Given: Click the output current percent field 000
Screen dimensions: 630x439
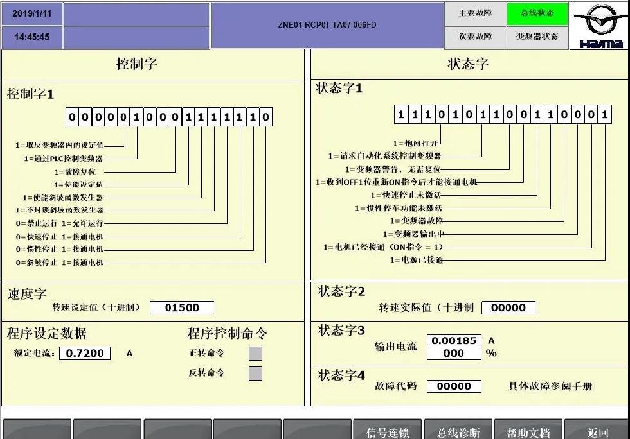Looking at the screenshot, I should point(453,353).
